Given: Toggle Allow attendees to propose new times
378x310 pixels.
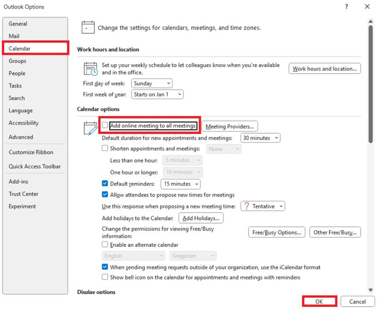Looking at the screenshot, I should (105, 194).
